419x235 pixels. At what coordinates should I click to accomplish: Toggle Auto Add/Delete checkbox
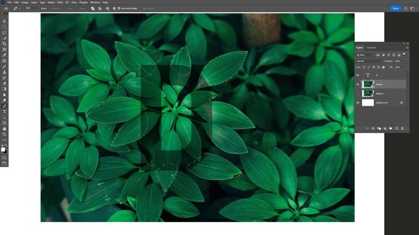(x=119, y=8)
